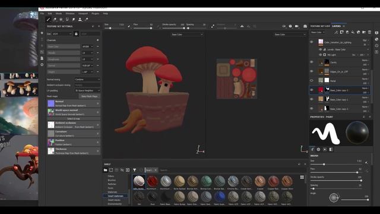This screenshot has width=380, height=214.
Task: Select the Projection tool
Action: tap(61, 20)
